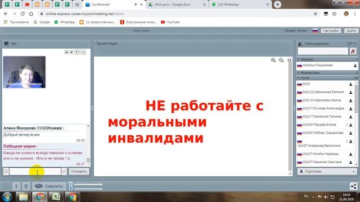Select guest 0202 П Малетина Татьяна
The height and width of the screenshot is (202, 360).
click(x=322, y=117)
